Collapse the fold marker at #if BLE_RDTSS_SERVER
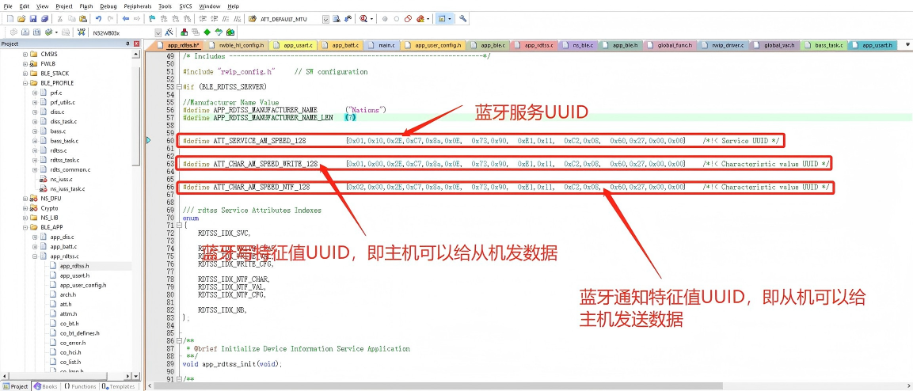This screenshot has width=913, height=391. click(x=178, y=86)
